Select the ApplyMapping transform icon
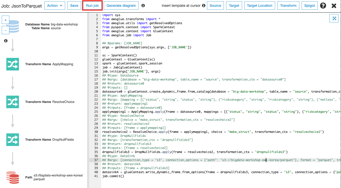341x188 pixels. pos(13,64)
